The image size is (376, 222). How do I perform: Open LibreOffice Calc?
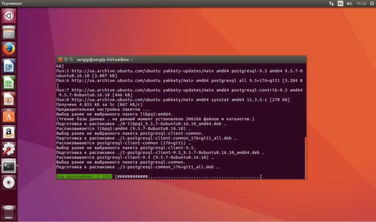[x=9, y=83]
